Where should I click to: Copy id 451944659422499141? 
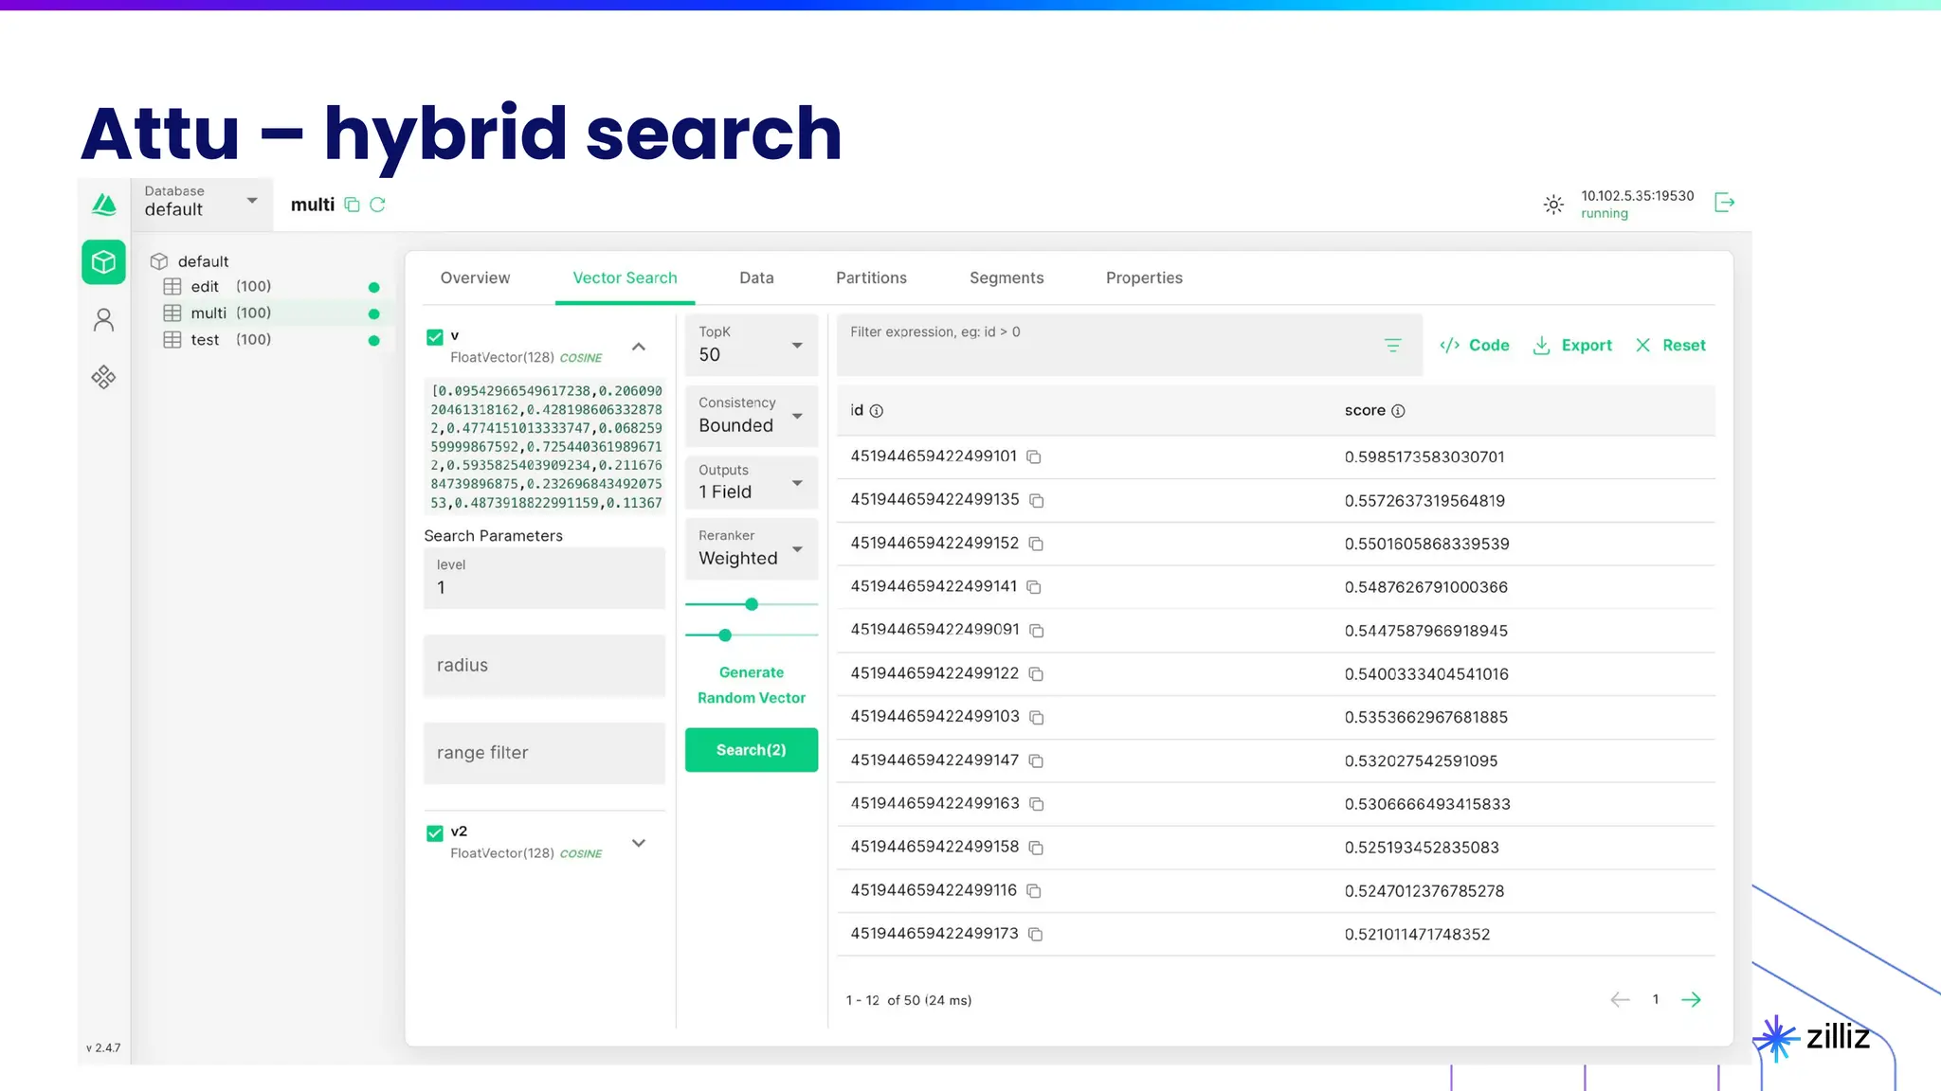click(x=1034, y=588)
